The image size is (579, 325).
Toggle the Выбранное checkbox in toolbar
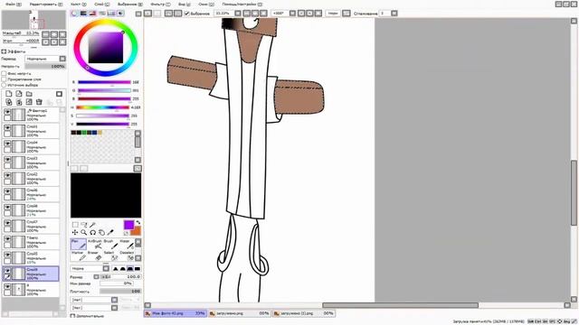tap(187, 14)
